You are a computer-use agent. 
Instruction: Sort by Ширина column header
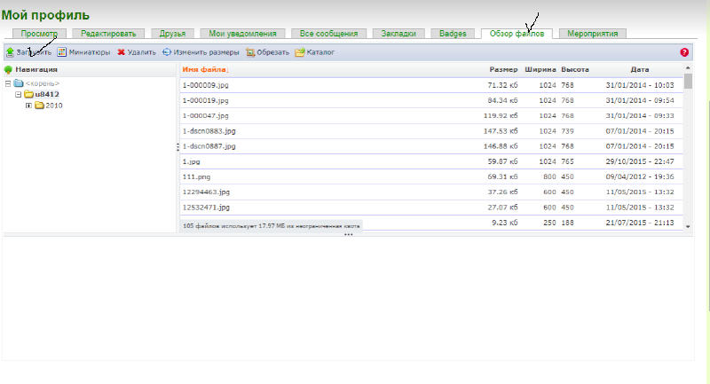coord(540,70)
